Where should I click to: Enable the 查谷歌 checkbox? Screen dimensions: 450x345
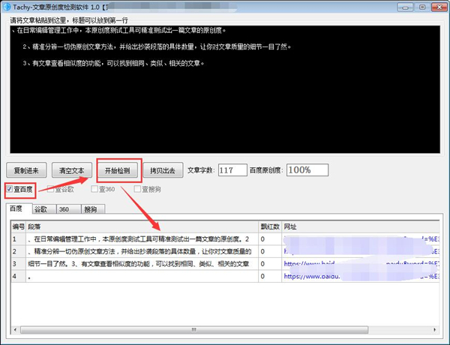point(52,189)
